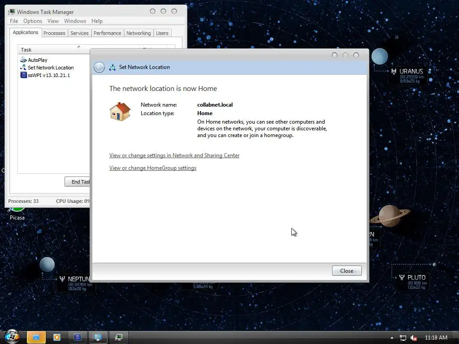Click the taskbar clock 11:18 AM
459x344 pixels.
(x=436, y=338)
